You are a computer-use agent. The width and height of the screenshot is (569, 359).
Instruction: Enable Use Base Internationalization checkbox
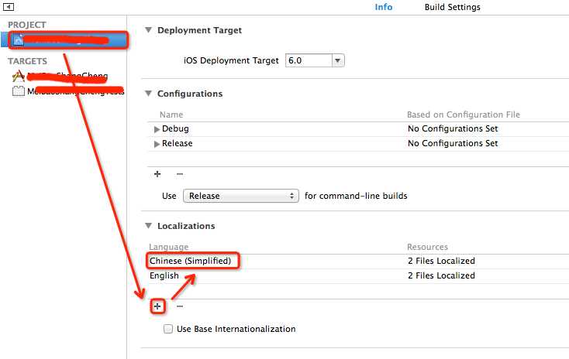167,329
